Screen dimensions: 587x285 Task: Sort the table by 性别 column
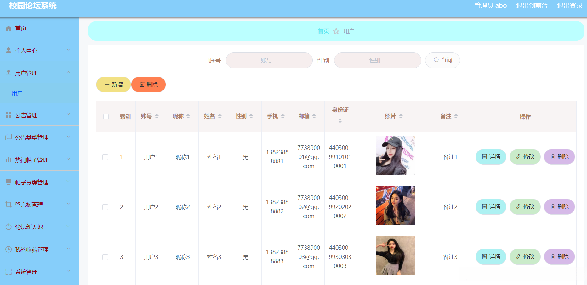point(251,116)
